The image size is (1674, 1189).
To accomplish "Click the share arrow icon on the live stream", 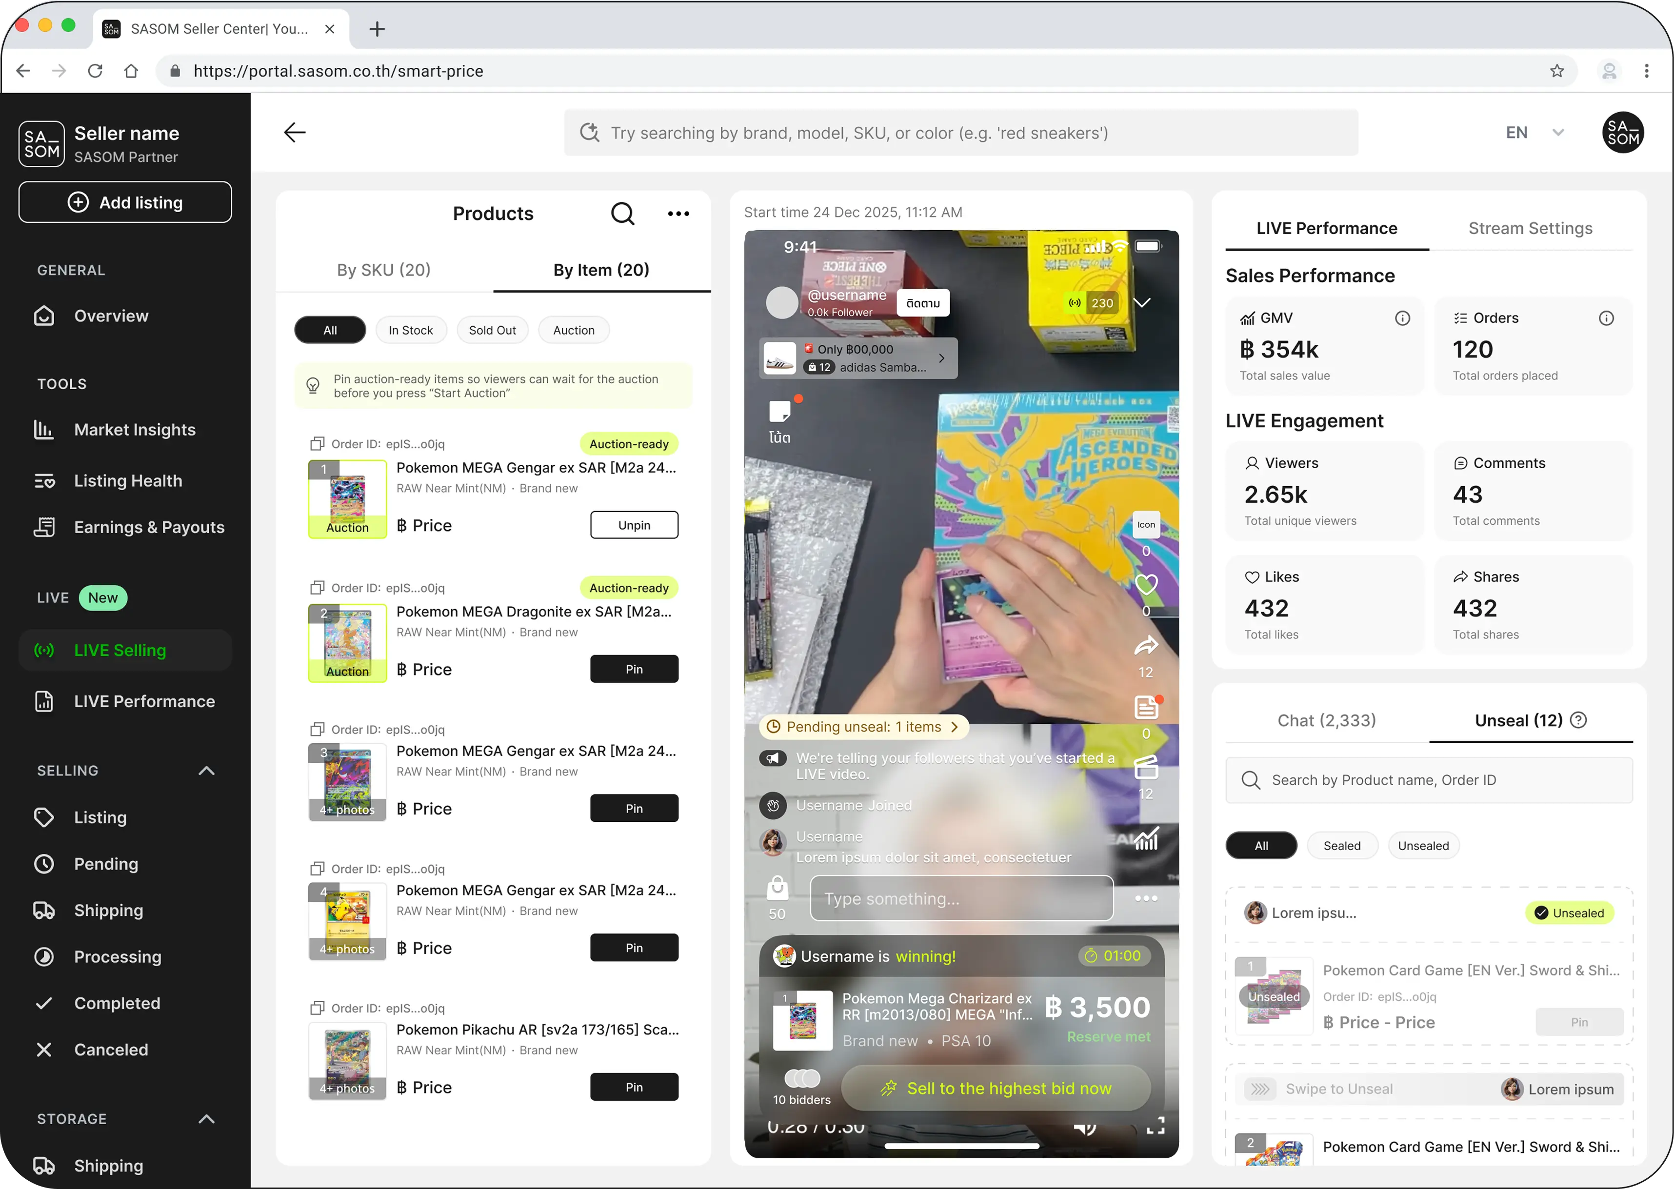I will 1146,646.
